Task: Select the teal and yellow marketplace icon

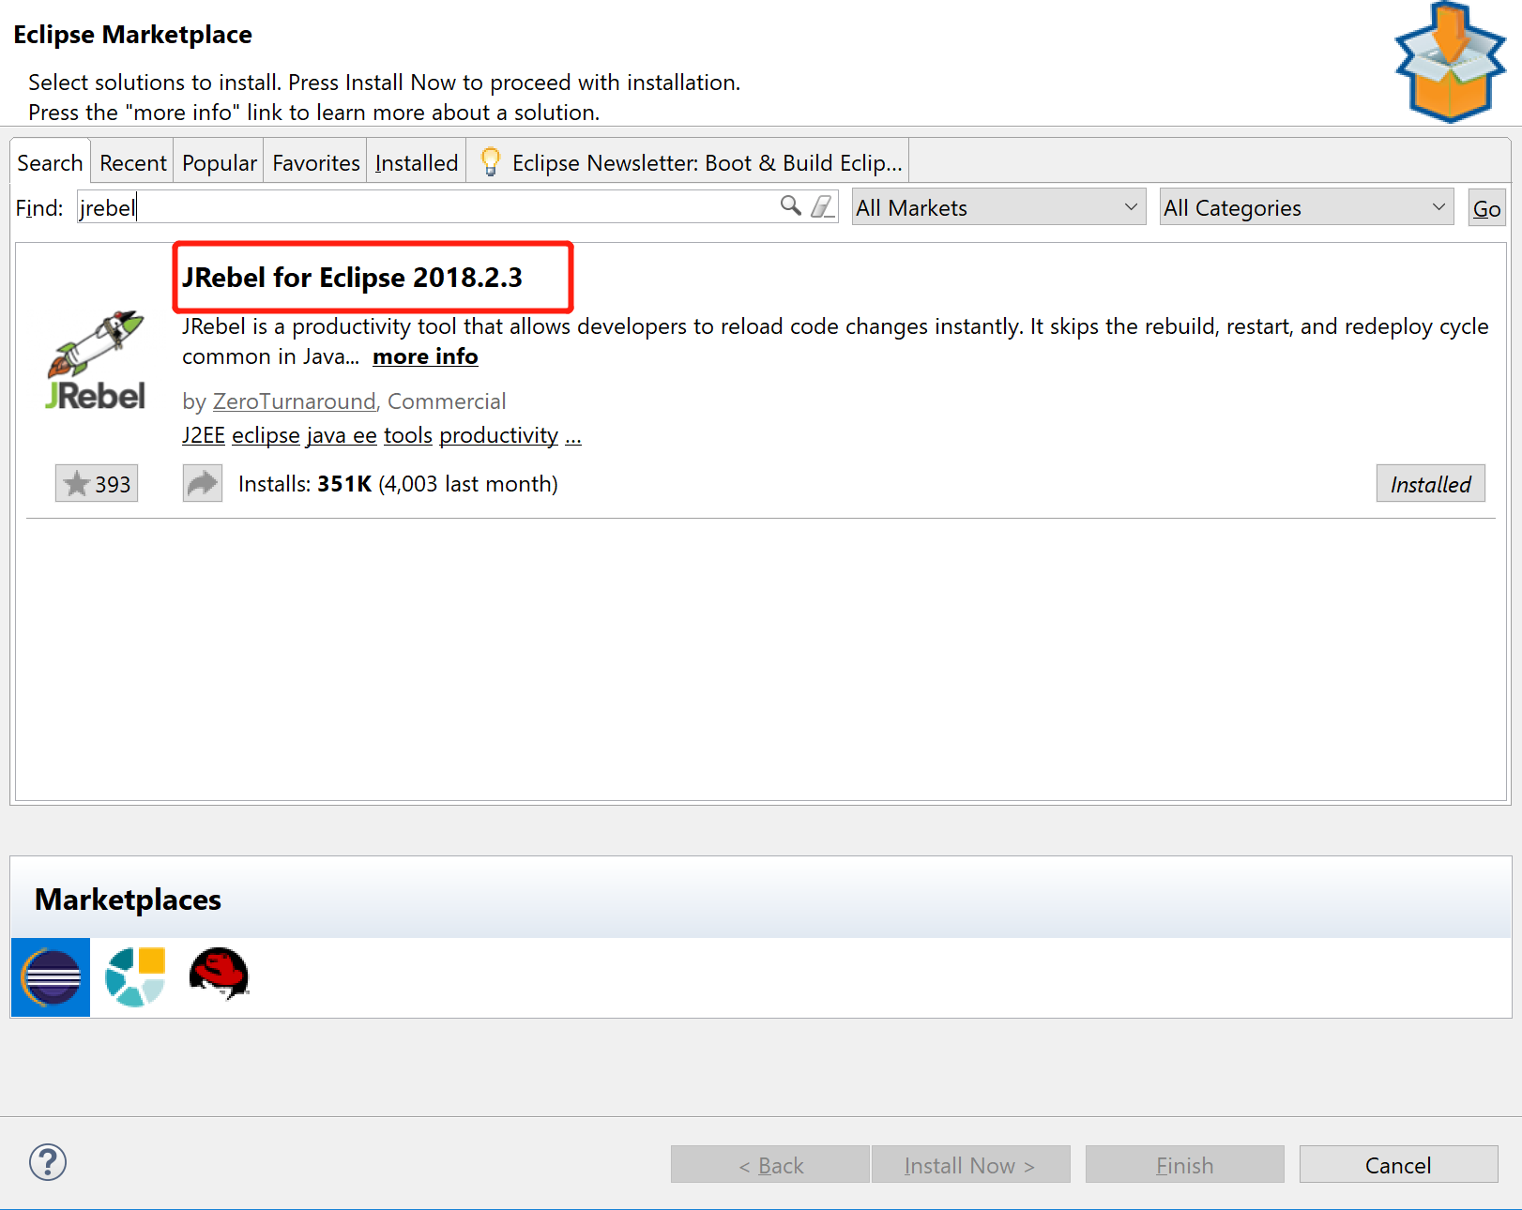Action: 135,976
